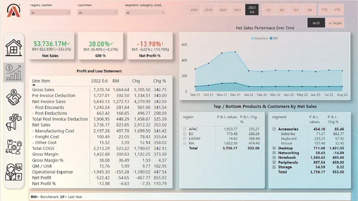This screenshot has height=201, width=358.
Task: Filter by quarter Q2
Action: pos(282,10)
